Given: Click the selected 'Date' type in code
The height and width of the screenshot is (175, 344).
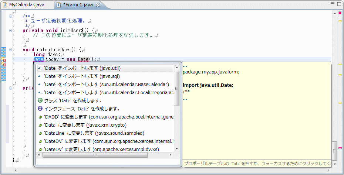Looking at the screenshot, I should click(38, 59).
